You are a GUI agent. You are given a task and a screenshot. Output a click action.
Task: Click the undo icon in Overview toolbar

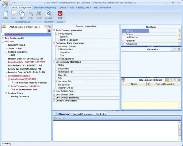pos(59,118)
